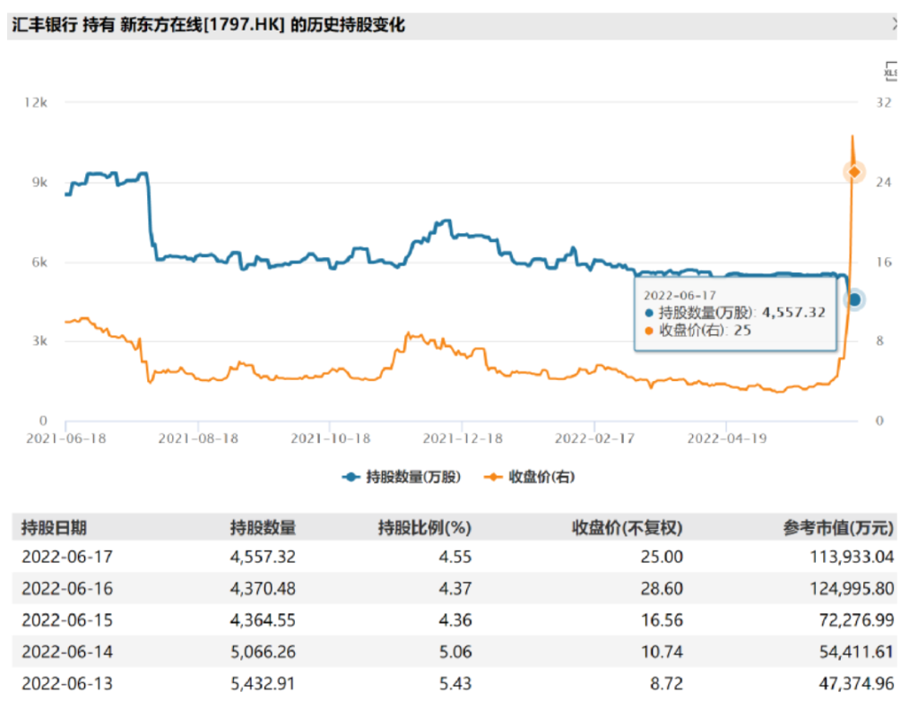Click holding ratio 5.06
The height and width of the screenshot is (710, 918).
[x=455, y=652]
